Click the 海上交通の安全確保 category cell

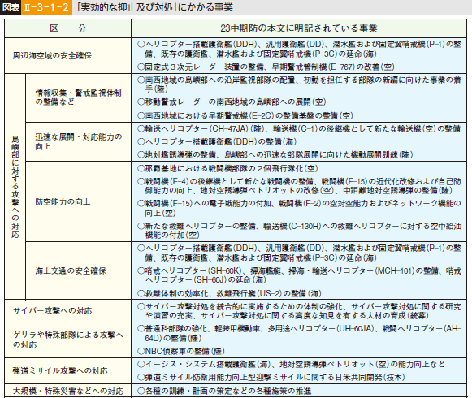(x=71, y=270)
